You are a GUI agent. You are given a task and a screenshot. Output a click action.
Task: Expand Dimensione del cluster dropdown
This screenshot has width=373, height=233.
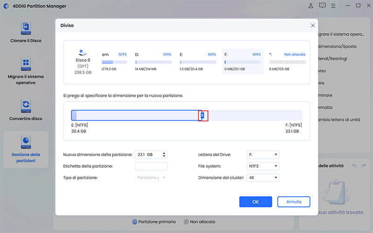tap(263, 178)
